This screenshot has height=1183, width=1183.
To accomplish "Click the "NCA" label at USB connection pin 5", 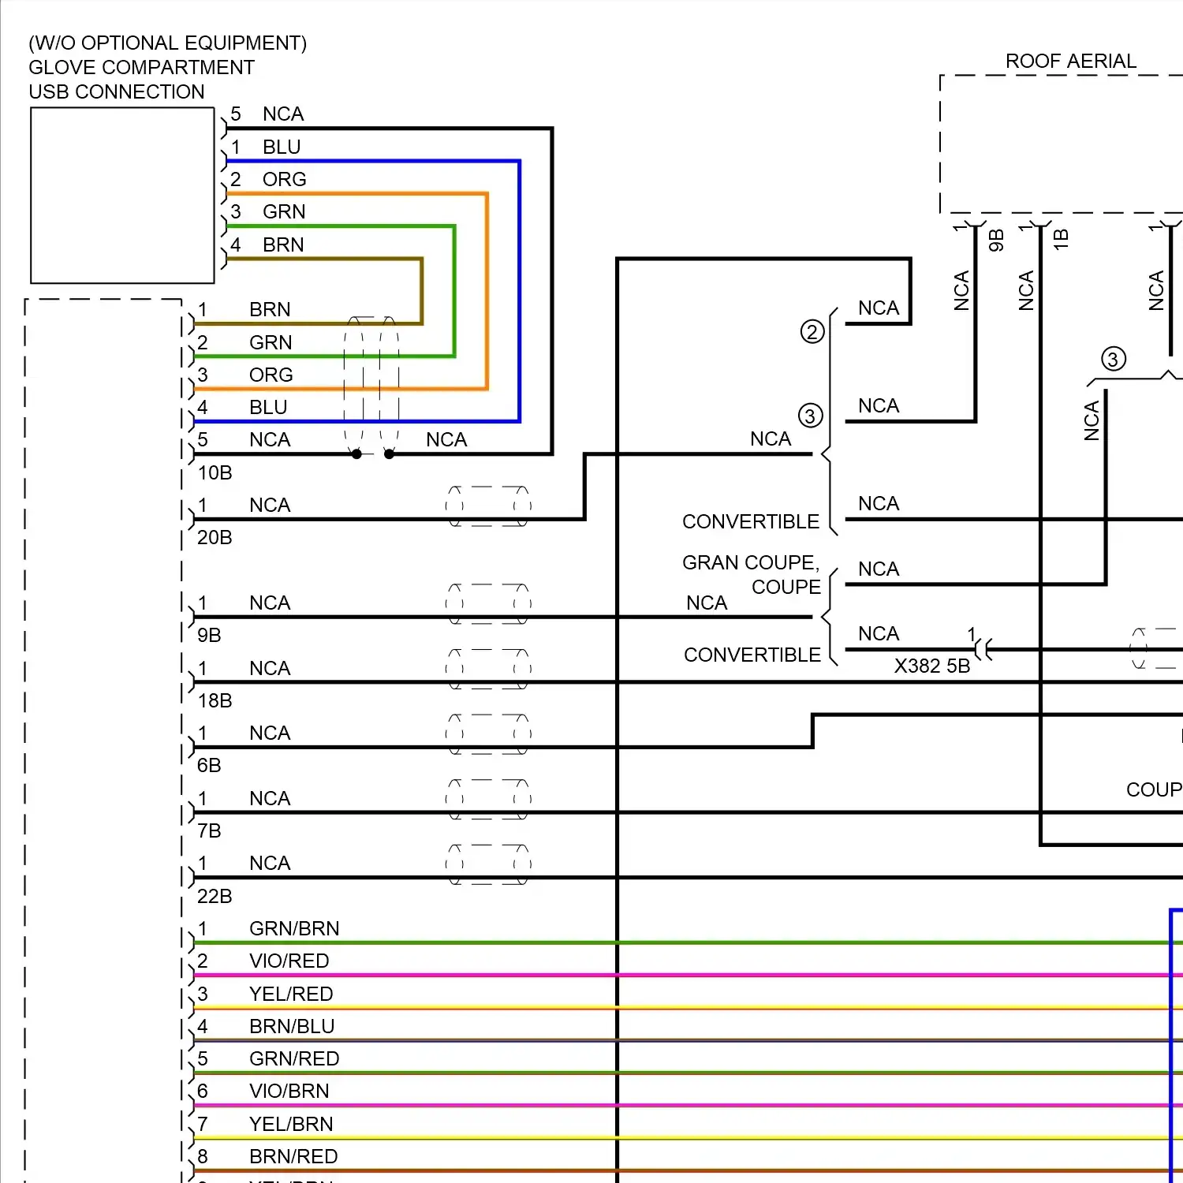I will pyautogui.click(x=283, y=114).
